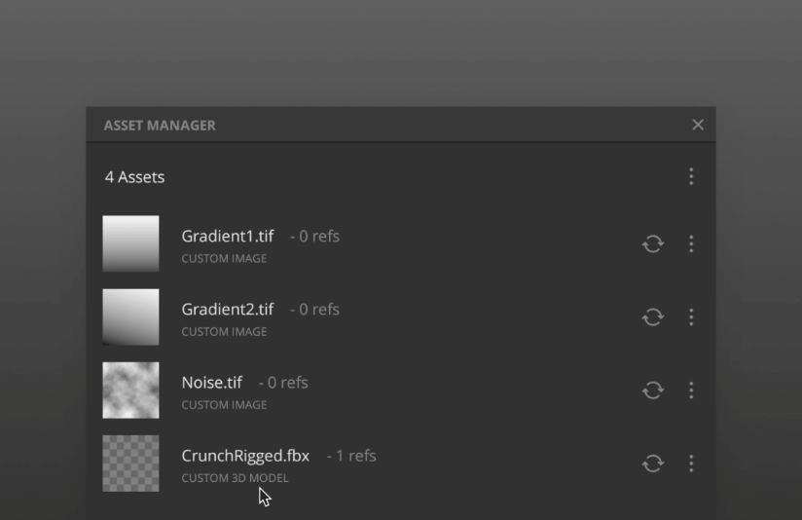Refresh the Noise.tif asset

click(x=653, y=390)
